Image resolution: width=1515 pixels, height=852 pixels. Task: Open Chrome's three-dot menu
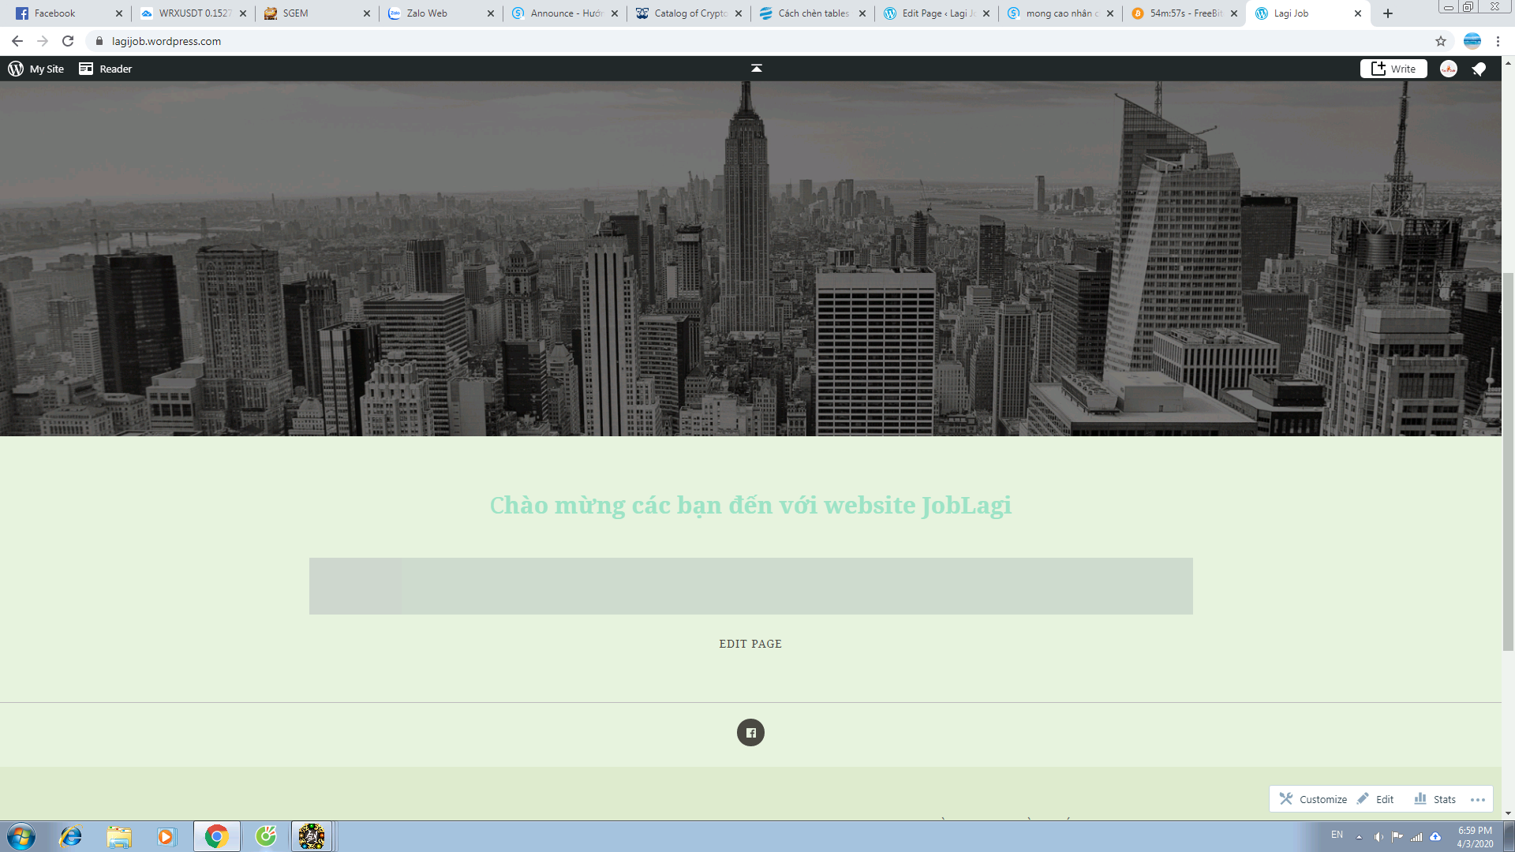(x=1498, y=41)
